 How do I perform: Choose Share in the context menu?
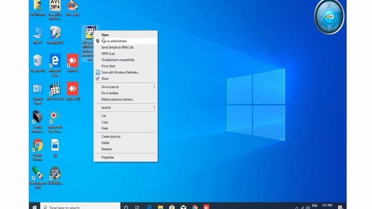[x=126, y=79]
